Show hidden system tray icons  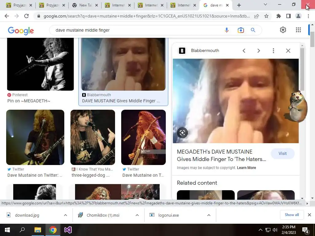pyautogui.click(x=260, y=230)
